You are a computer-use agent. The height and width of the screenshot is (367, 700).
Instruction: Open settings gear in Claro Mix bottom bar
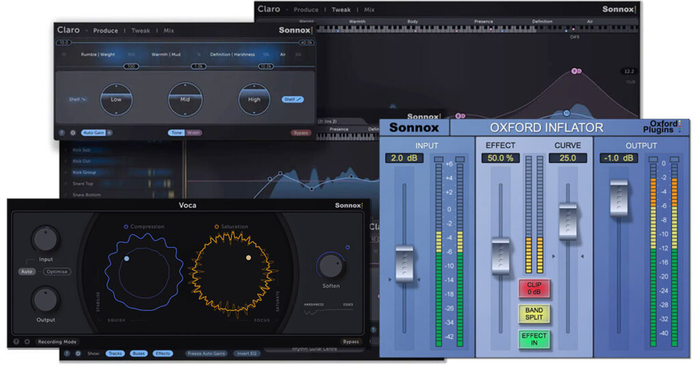coord(78,353)
